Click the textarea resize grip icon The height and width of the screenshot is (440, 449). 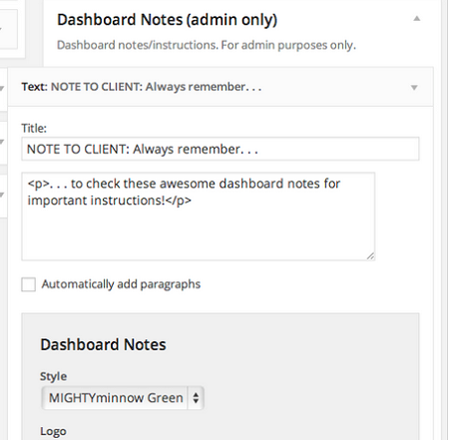(x=370, y=255)
